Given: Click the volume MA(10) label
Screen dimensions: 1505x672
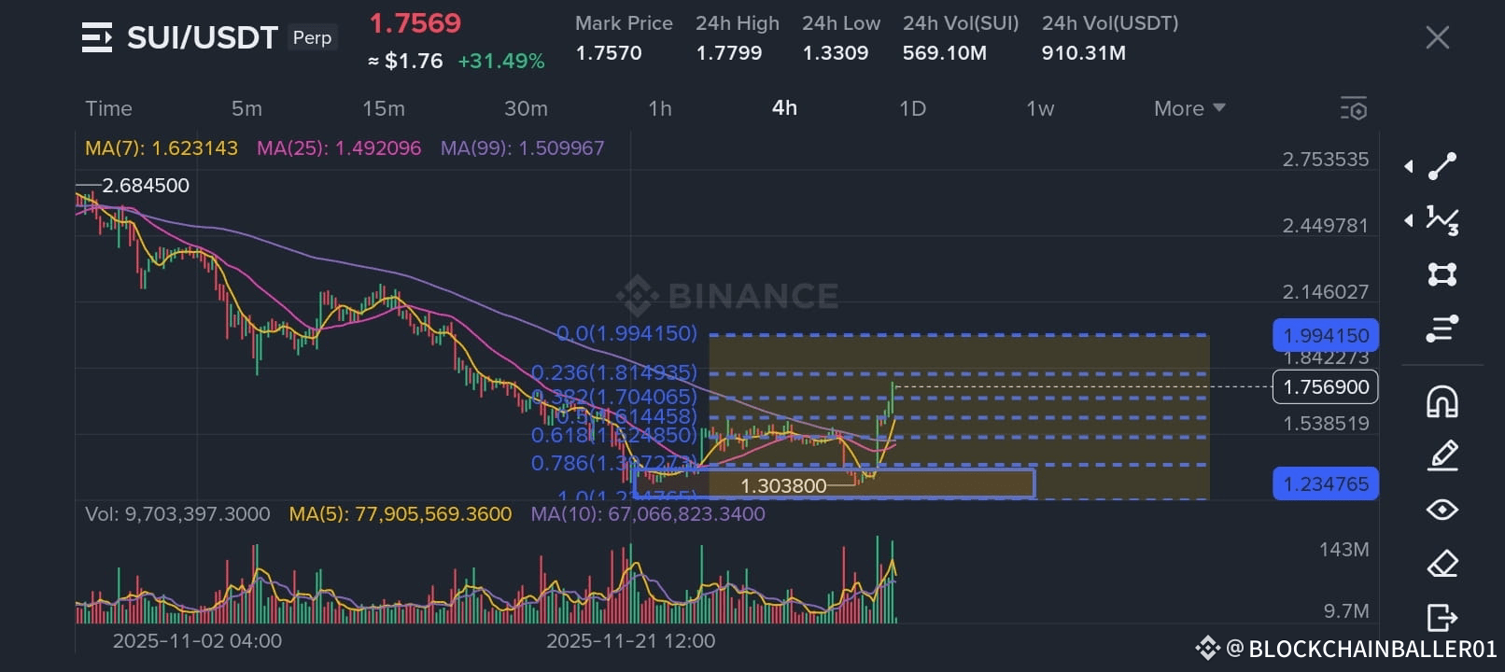Looking at the screenshot, I should [648, 514].
